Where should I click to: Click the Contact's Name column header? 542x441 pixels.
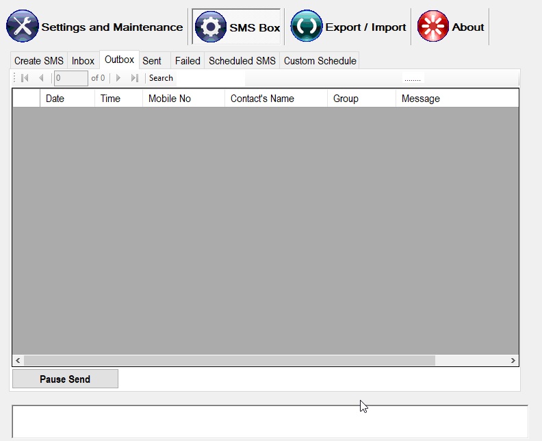coord(276,99)
